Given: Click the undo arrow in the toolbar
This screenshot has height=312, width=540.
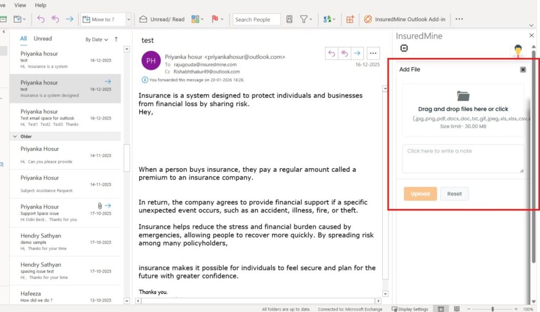Looking at the screenshot, I should [x=41, y=19].
